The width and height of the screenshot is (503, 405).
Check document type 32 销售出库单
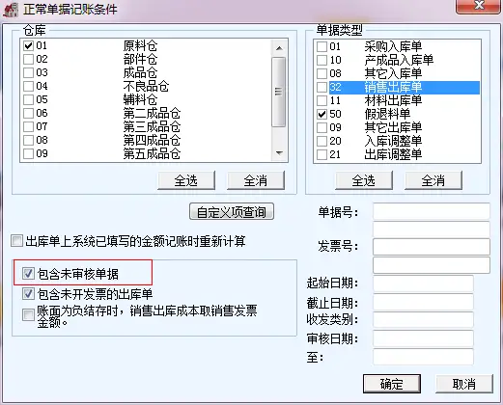(321, 87)
